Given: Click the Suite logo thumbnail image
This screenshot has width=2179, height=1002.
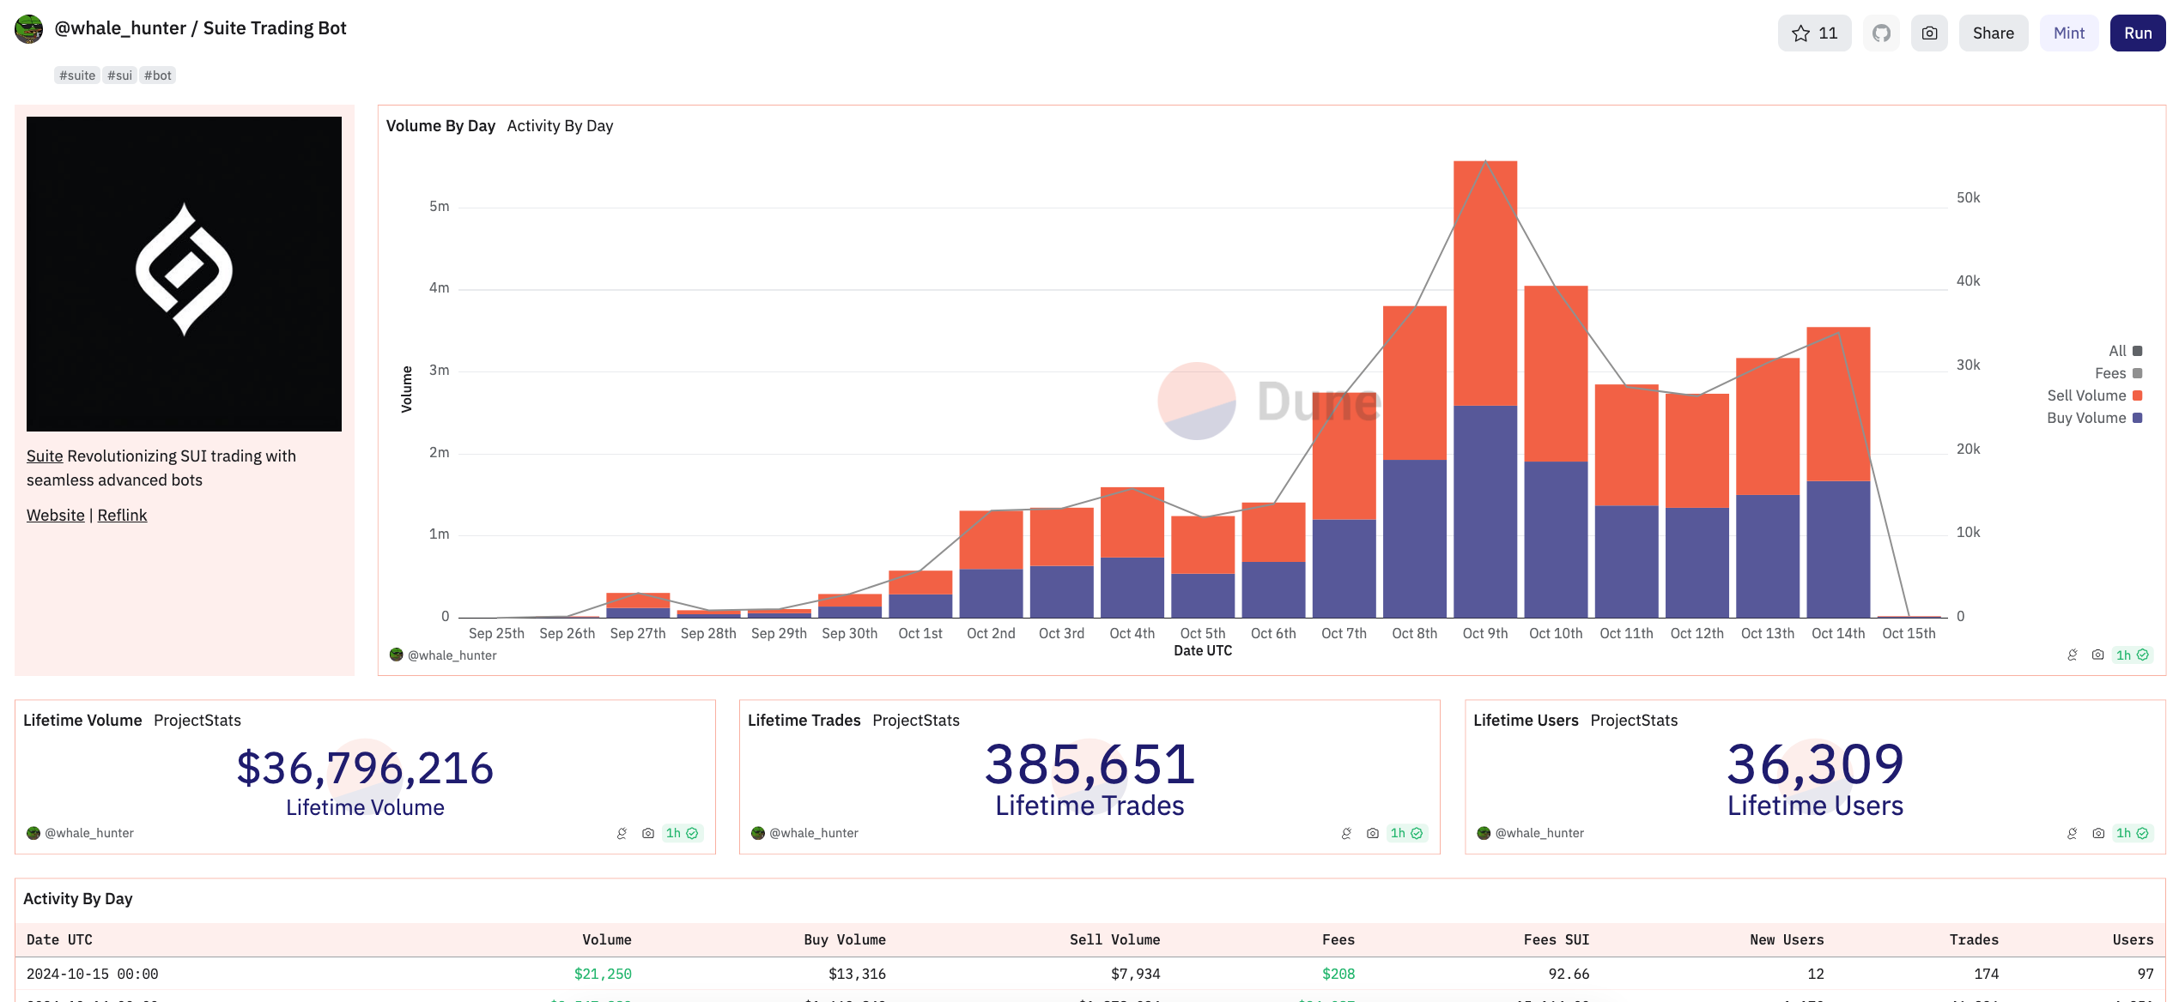Looking at the screenshot, I should 184,274.
